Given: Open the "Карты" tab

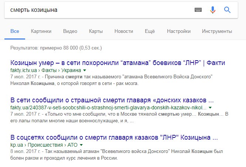Looking at the screenshot, I should pos(96,31).
